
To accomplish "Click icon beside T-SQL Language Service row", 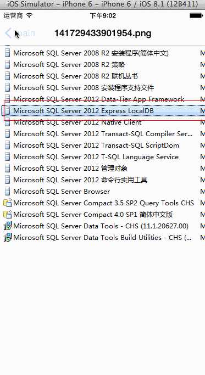I will [8, 156].
